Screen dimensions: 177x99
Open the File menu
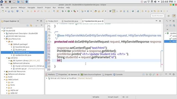[x=2, y=7]
